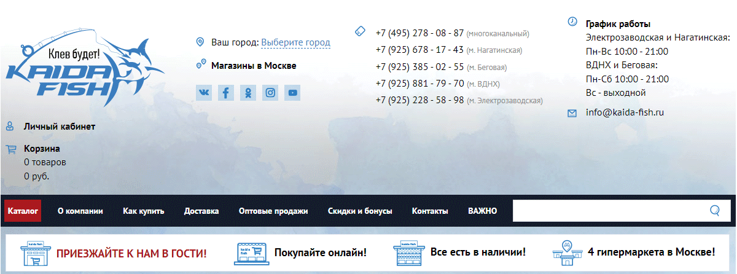Click the Kaida Fish logo

coord(85,68)
